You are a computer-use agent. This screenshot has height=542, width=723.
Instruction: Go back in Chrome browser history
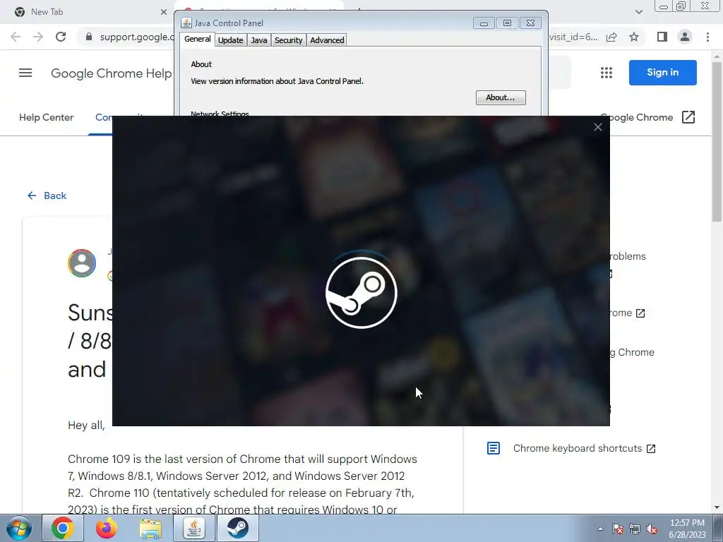[16, 37]
